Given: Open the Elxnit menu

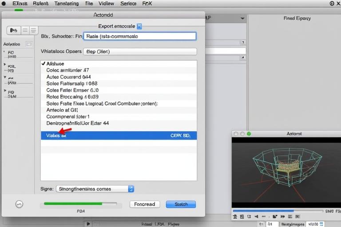Looking at the screenshot, I should [20, 4].
